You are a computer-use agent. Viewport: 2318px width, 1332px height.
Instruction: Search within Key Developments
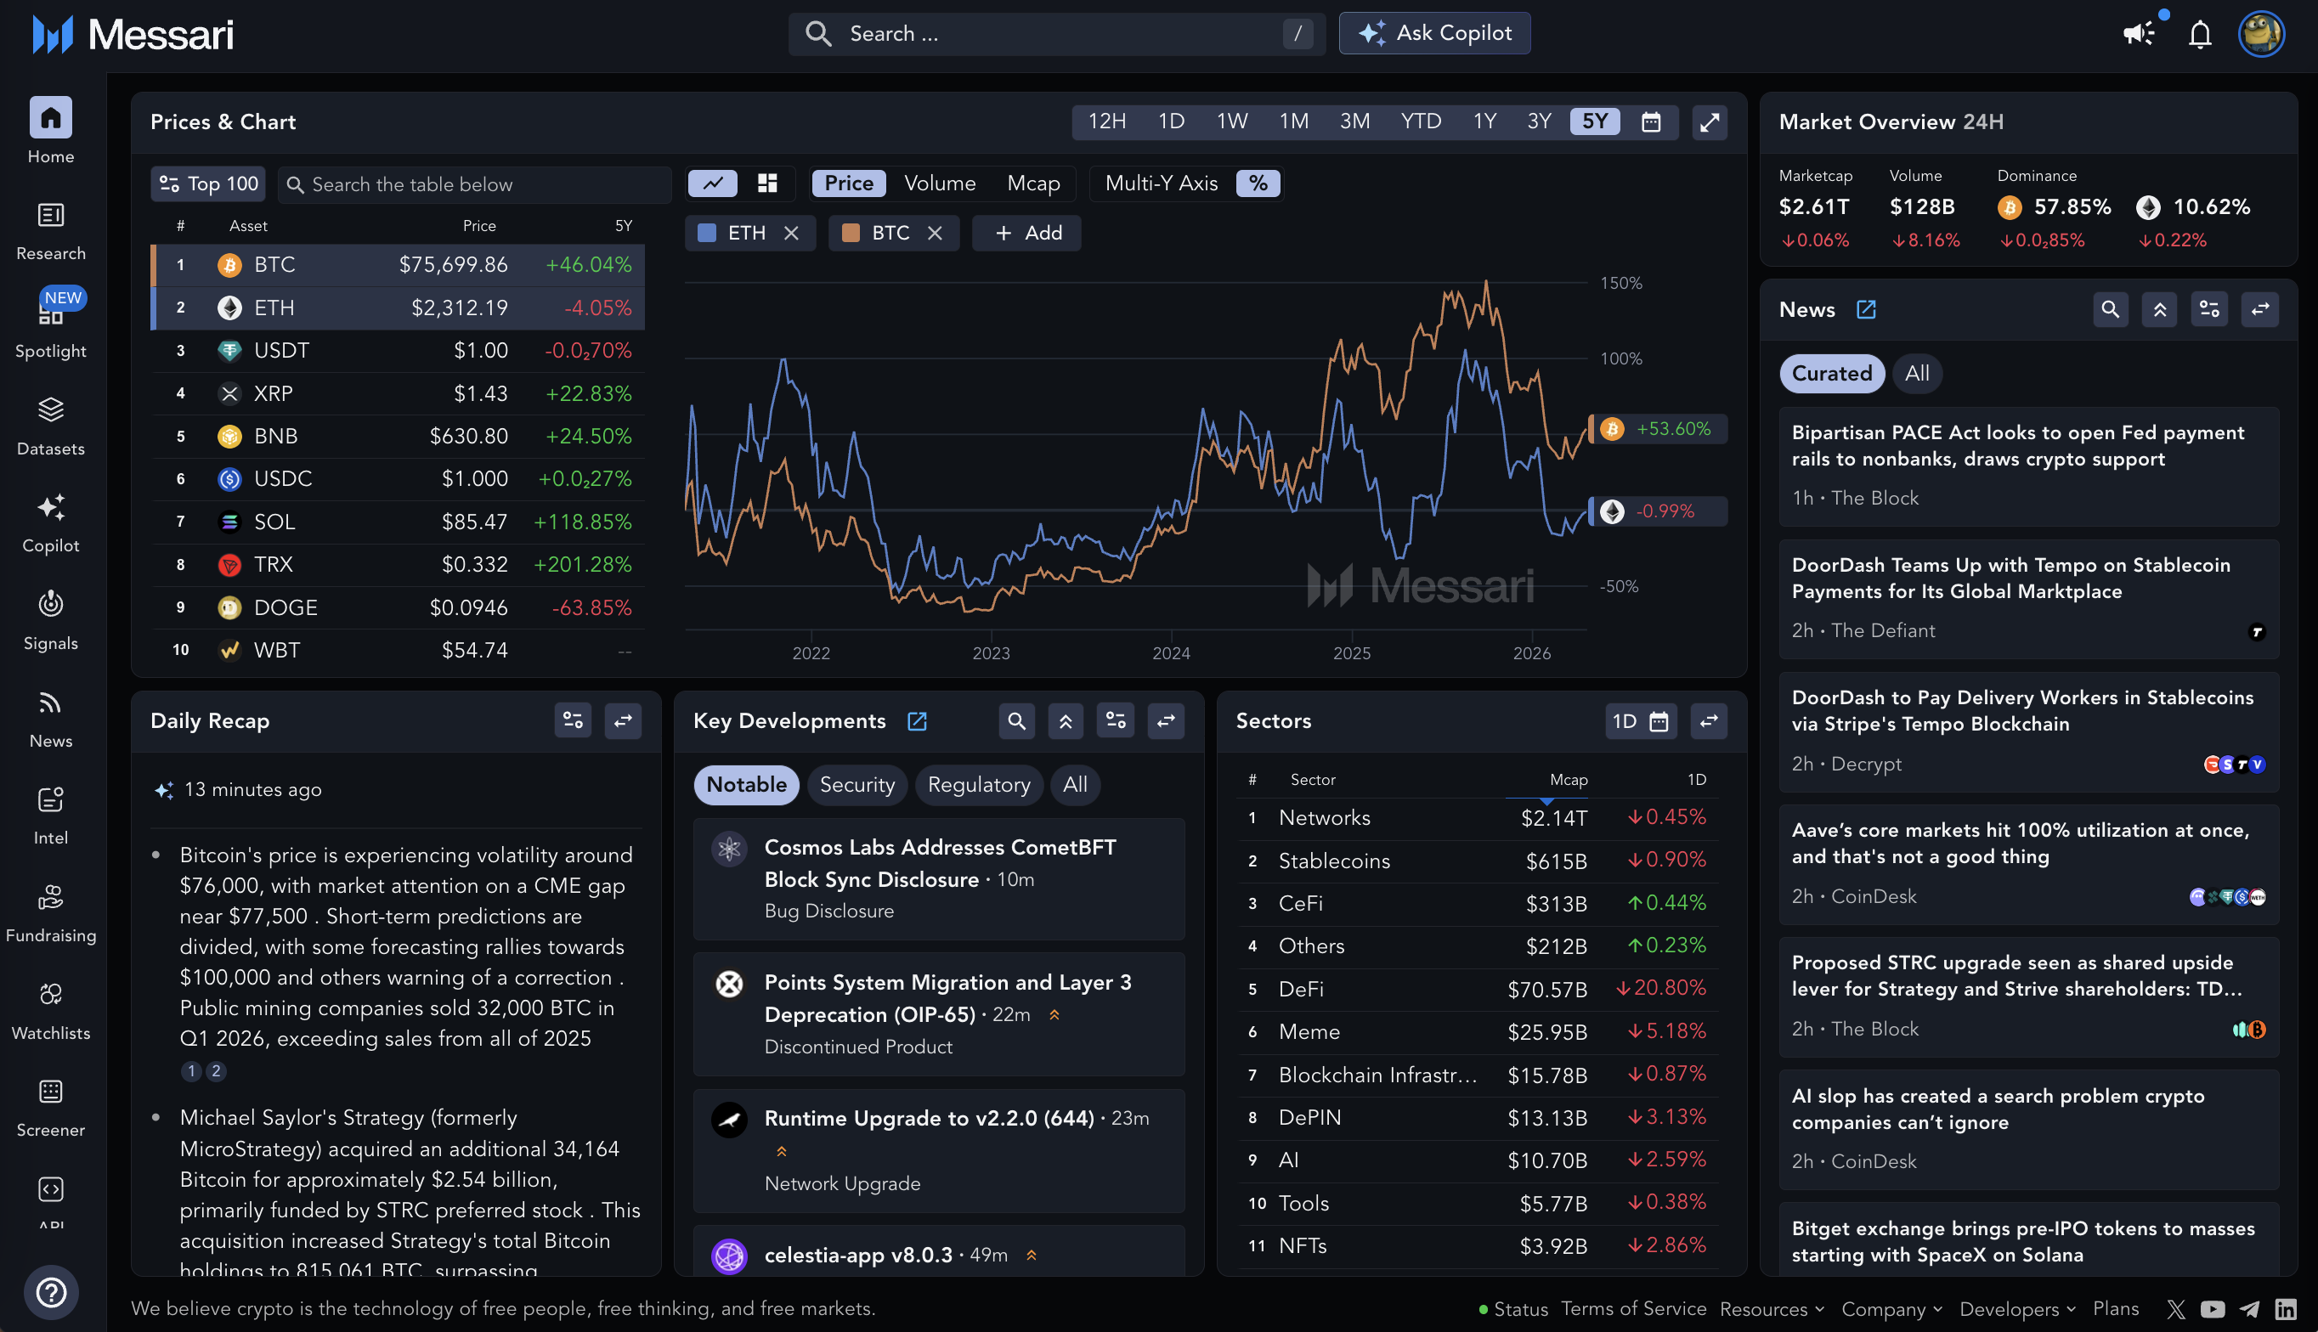click(1015, 721)
